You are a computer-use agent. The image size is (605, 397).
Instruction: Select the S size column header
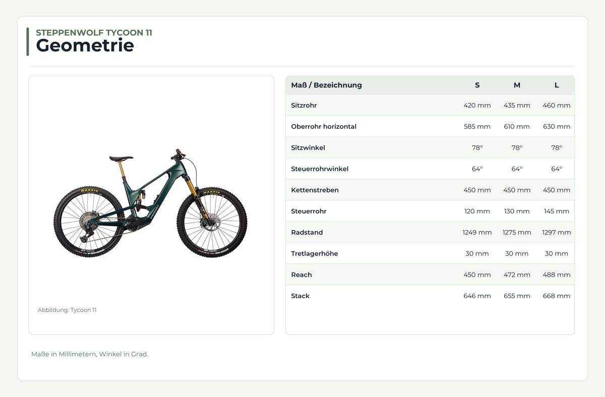pos(477,85)
